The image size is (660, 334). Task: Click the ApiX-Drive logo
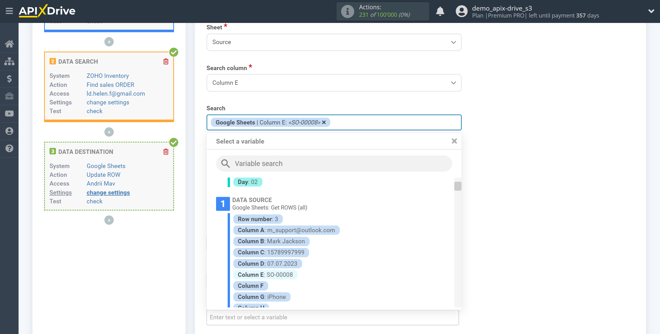pos(47,11)
